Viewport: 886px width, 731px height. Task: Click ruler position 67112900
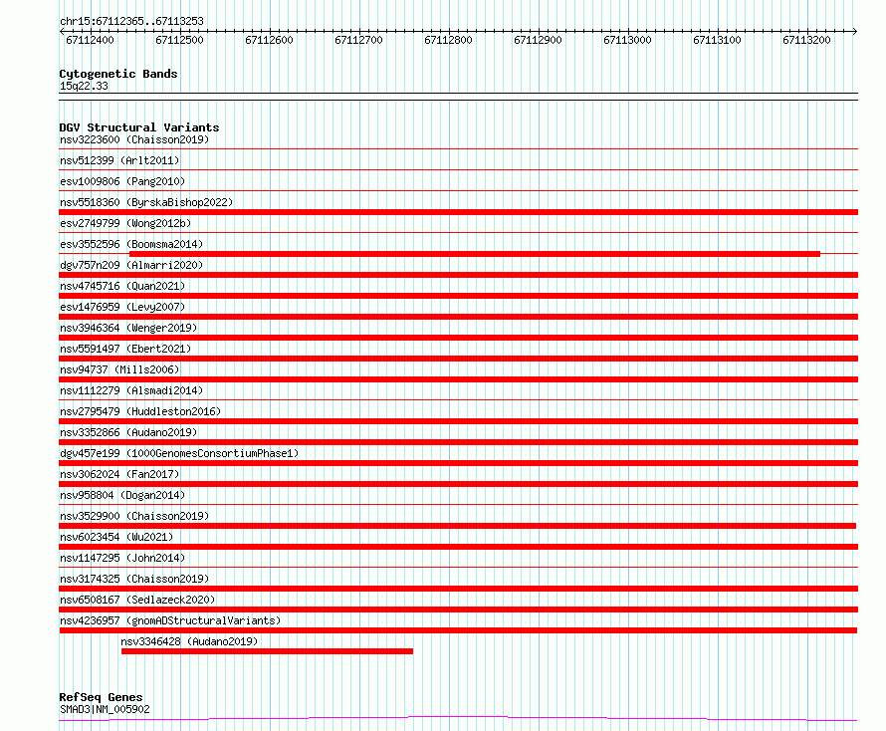(x=538, y=40)
